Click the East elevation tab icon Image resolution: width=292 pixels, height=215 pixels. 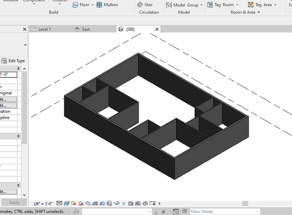coord(77,29)
